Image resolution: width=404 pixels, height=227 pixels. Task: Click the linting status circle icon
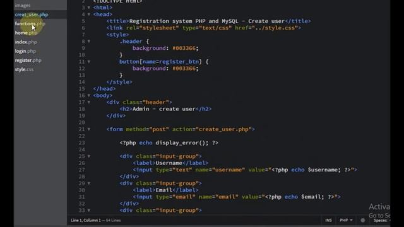point(363,220)
